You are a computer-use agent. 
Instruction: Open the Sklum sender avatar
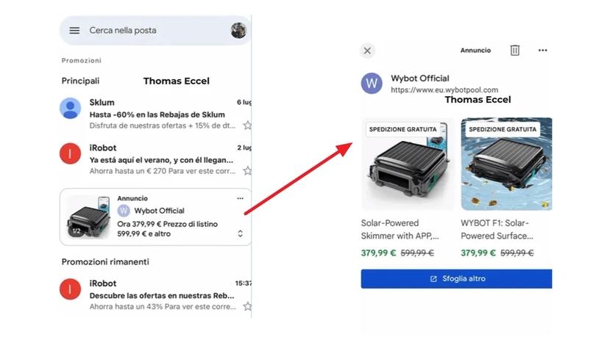tap(70, 108)
